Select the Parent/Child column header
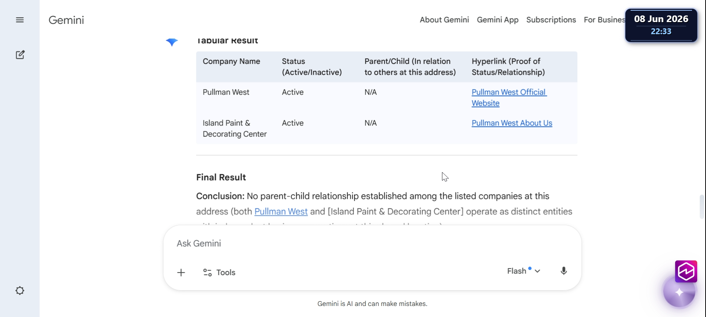 click(x=410, y=67)
